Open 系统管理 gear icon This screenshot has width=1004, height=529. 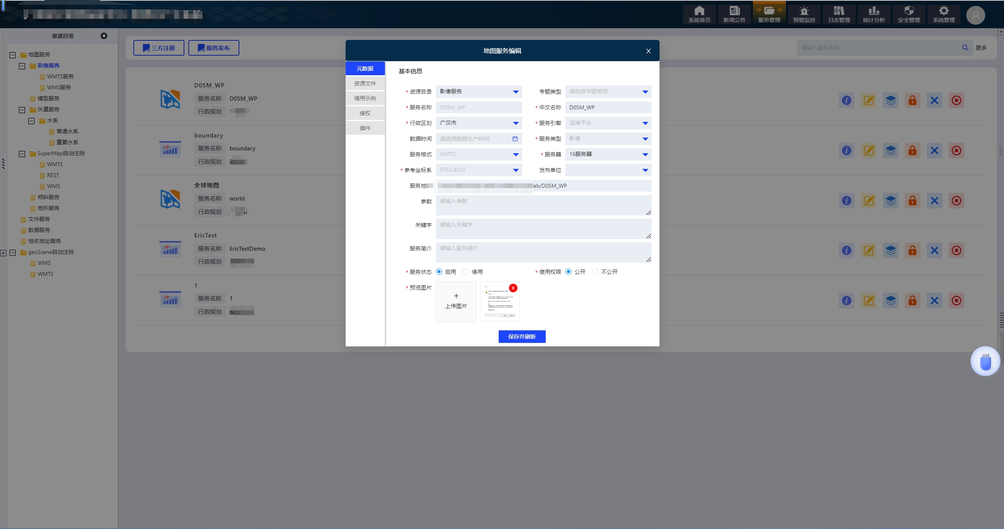tap(944, 14)
